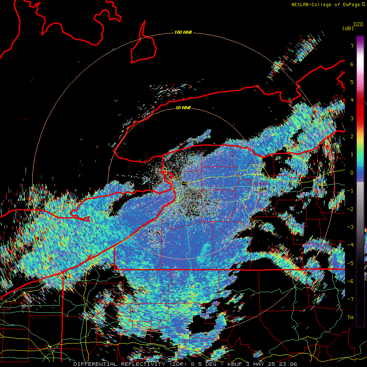Click the 7 value on the color scale
367x367 pixels.
[x=352, y=46]
